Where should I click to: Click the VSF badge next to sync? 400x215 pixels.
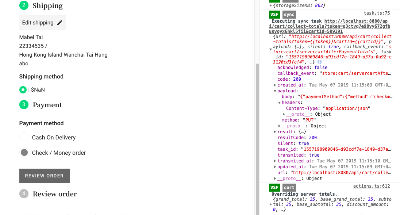point(274,15)
